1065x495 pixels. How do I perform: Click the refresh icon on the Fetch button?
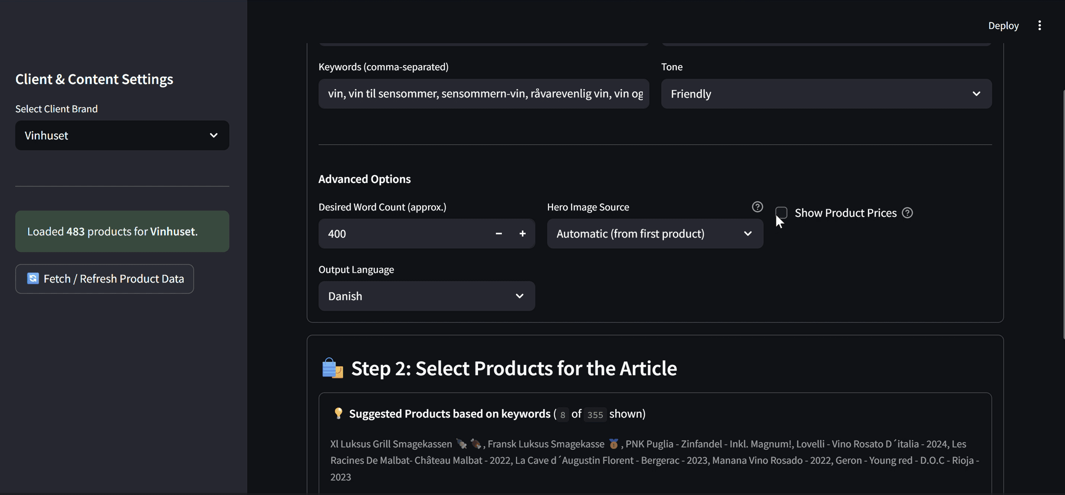(33, 278)
